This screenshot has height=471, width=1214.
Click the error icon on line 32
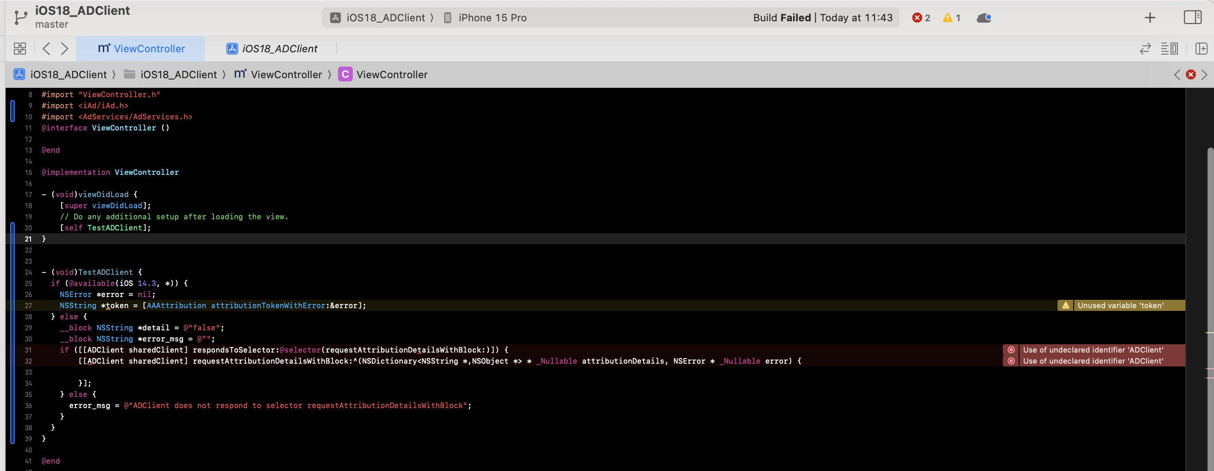[1011, 361]
